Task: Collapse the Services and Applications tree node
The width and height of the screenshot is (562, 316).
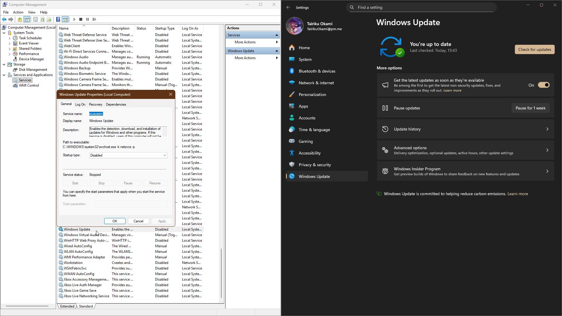Action: pos(4,75)
